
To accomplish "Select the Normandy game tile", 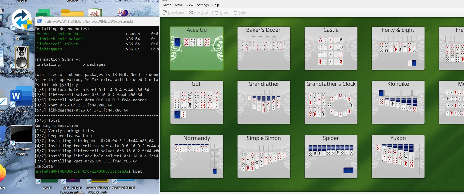I will (197, 157).
